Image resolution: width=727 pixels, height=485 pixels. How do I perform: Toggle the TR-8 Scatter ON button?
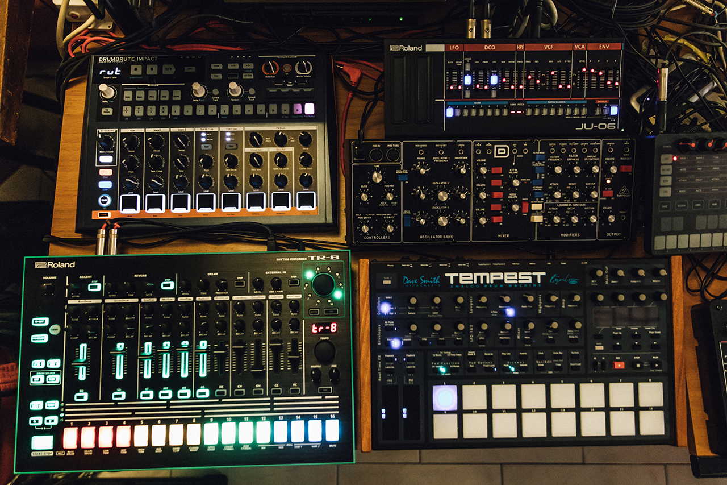[x=331, y=312]
